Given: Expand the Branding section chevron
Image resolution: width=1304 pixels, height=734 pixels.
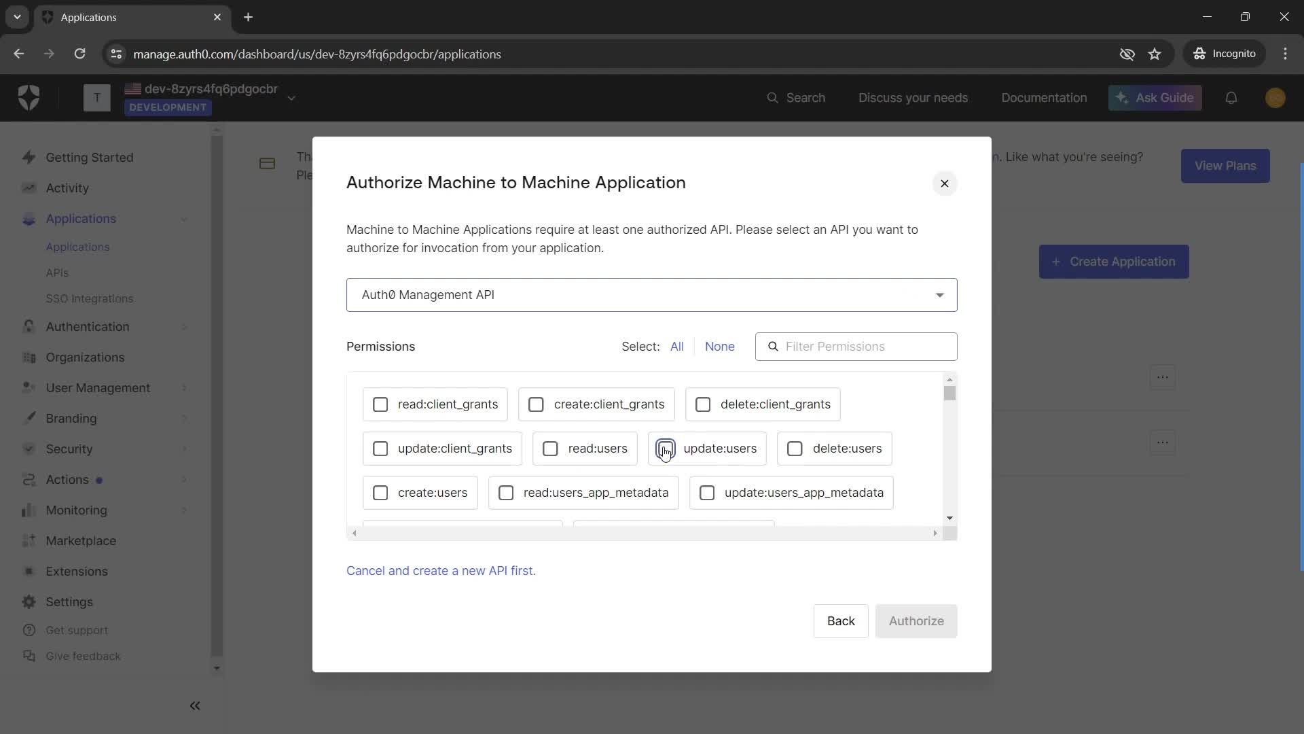Looking at the screenshot, I should (x=184, y=419).
